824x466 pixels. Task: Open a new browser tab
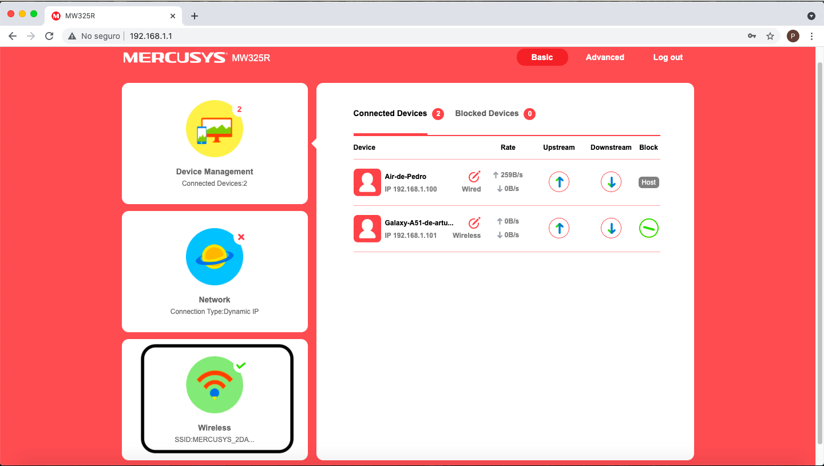click(x=195, y=16)
